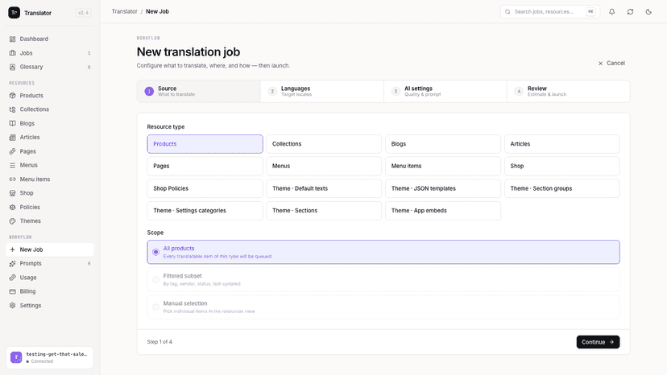Screen dimensions: 667x375
Task: Click the Policies icon in sidebar
Action: (x=12, y=207)
